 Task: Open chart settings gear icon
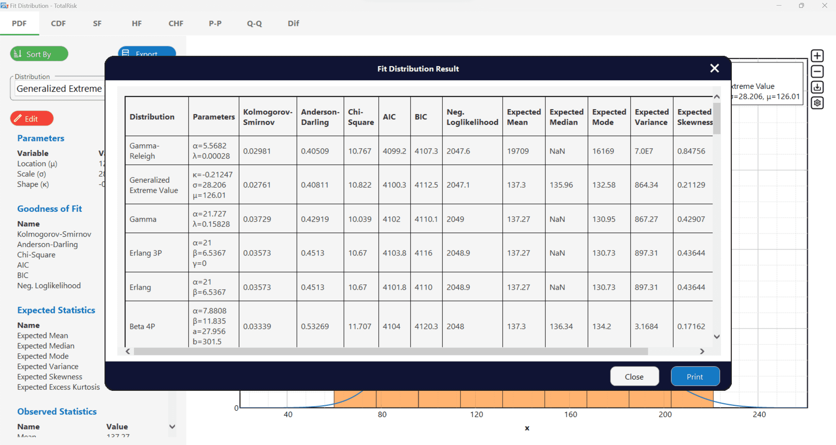(817, 103)
